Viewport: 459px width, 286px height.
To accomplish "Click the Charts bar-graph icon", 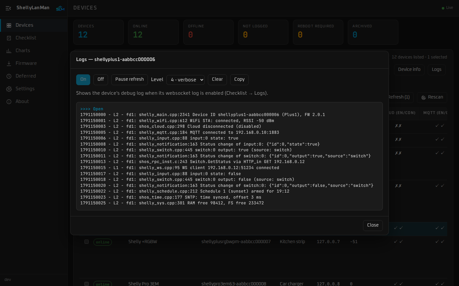I will 9,51.
